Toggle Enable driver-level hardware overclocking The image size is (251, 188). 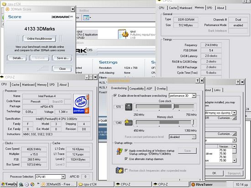point(115,95)
